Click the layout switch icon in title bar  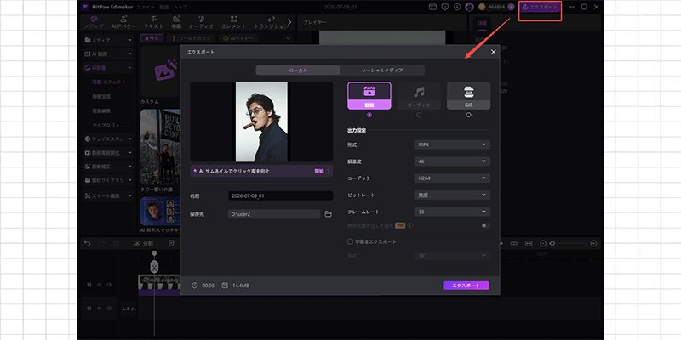tap(432, 7)
